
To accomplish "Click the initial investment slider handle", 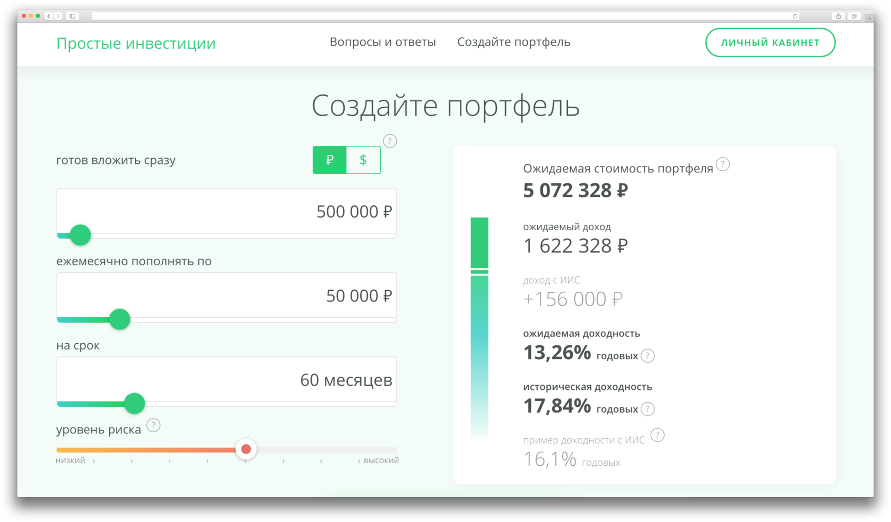I will (x=81, y=235).
